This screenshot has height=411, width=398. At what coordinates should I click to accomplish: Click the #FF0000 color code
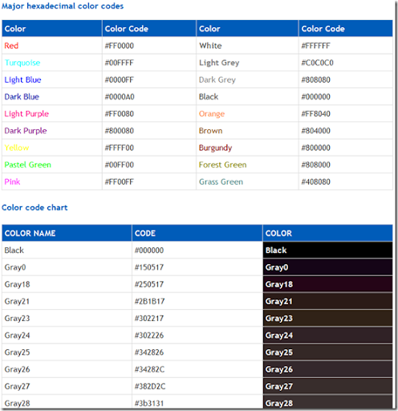tap(120, 46)
